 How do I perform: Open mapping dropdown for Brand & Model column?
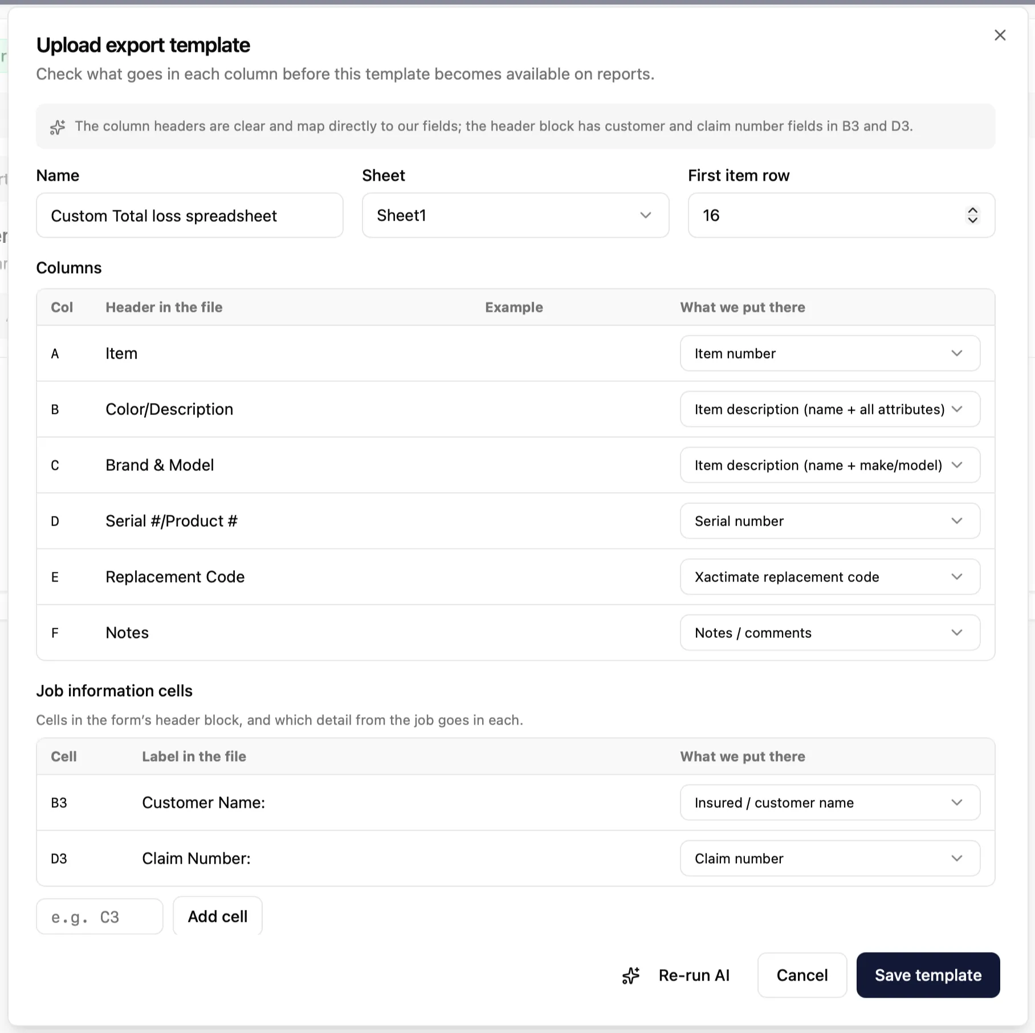pos(830,465)
